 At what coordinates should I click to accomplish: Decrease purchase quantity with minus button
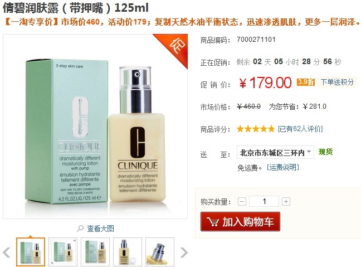(x=242, y=202)
